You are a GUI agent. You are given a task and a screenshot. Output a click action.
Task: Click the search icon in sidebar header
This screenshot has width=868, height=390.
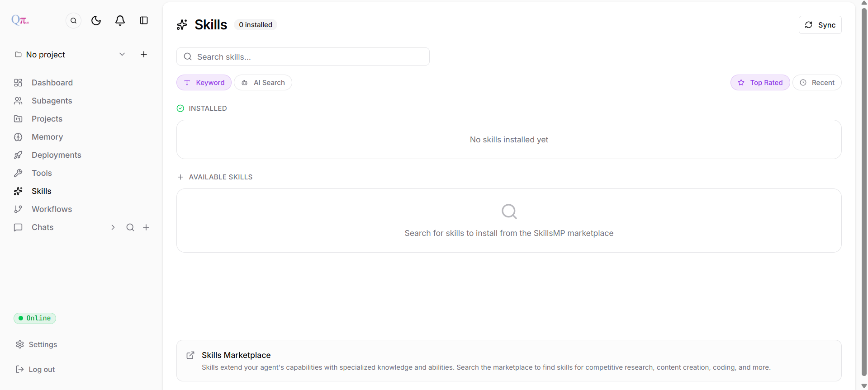[x=73, y=20]
